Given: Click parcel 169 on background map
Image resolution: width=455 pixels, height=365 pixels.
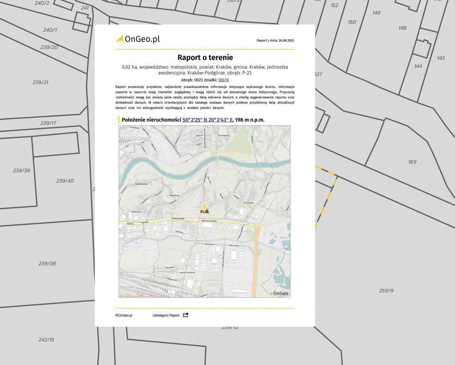Looking at the screenshot, I should click(412, 162).
